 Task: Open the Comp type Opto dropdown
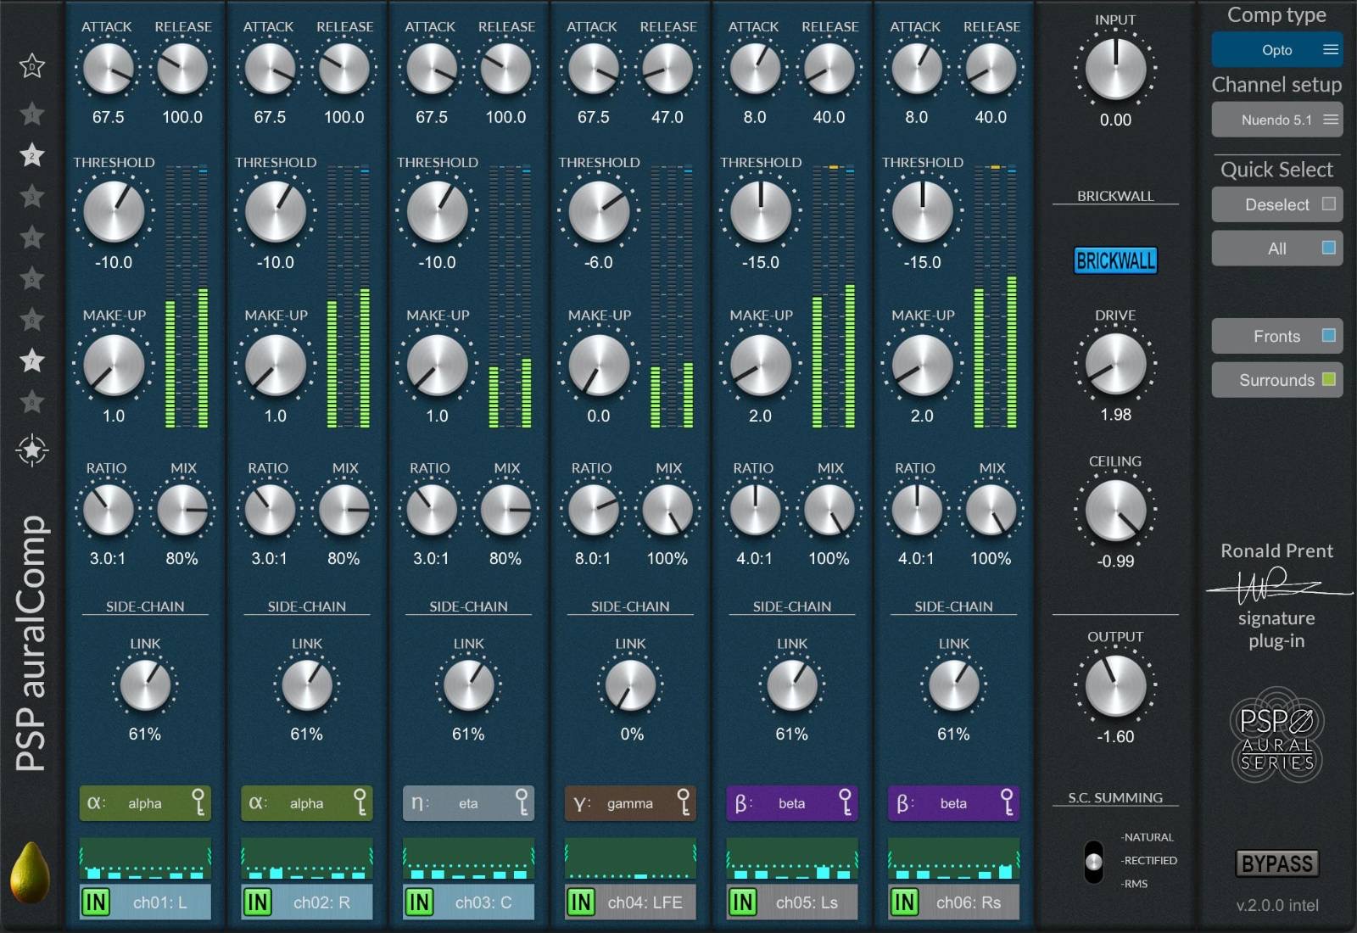[x=1276, y=49]
